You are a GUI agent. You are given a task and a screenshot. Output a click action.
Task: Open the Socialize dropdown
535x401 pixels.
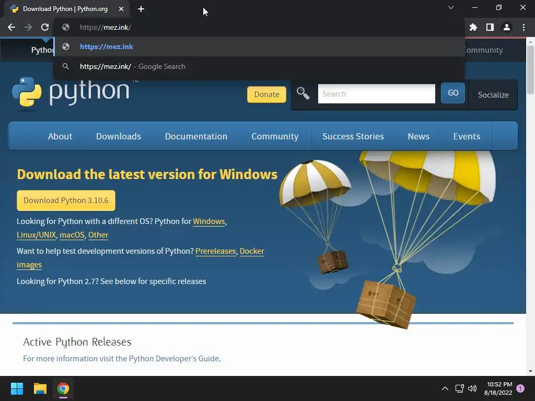[493, 95]
